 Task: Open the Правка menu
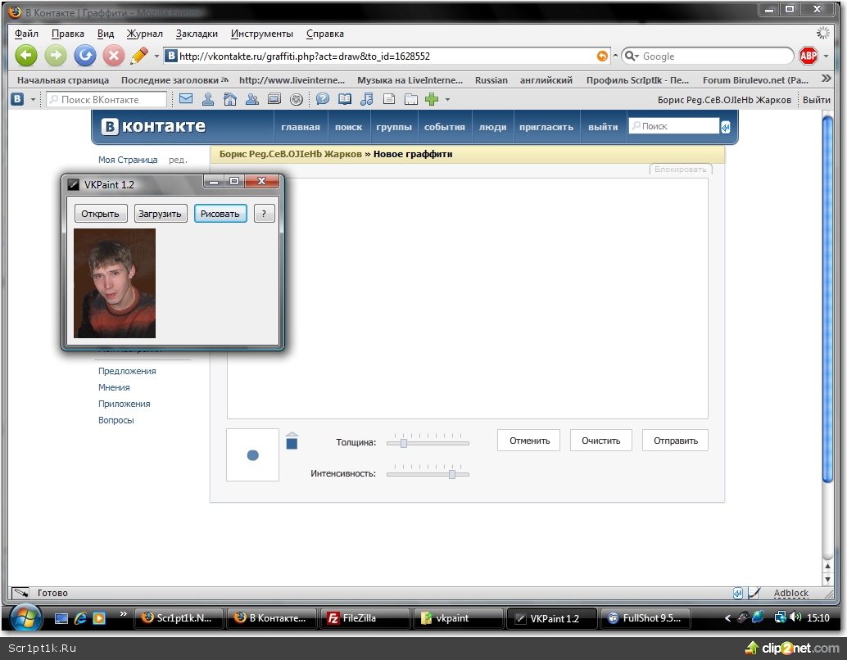coord(68,34)
